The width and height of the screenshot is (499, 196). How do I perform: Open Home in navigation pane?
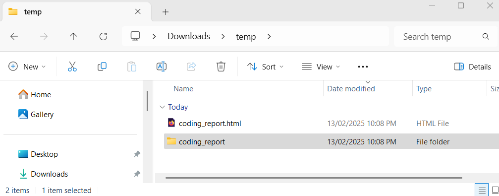[35, 95]
